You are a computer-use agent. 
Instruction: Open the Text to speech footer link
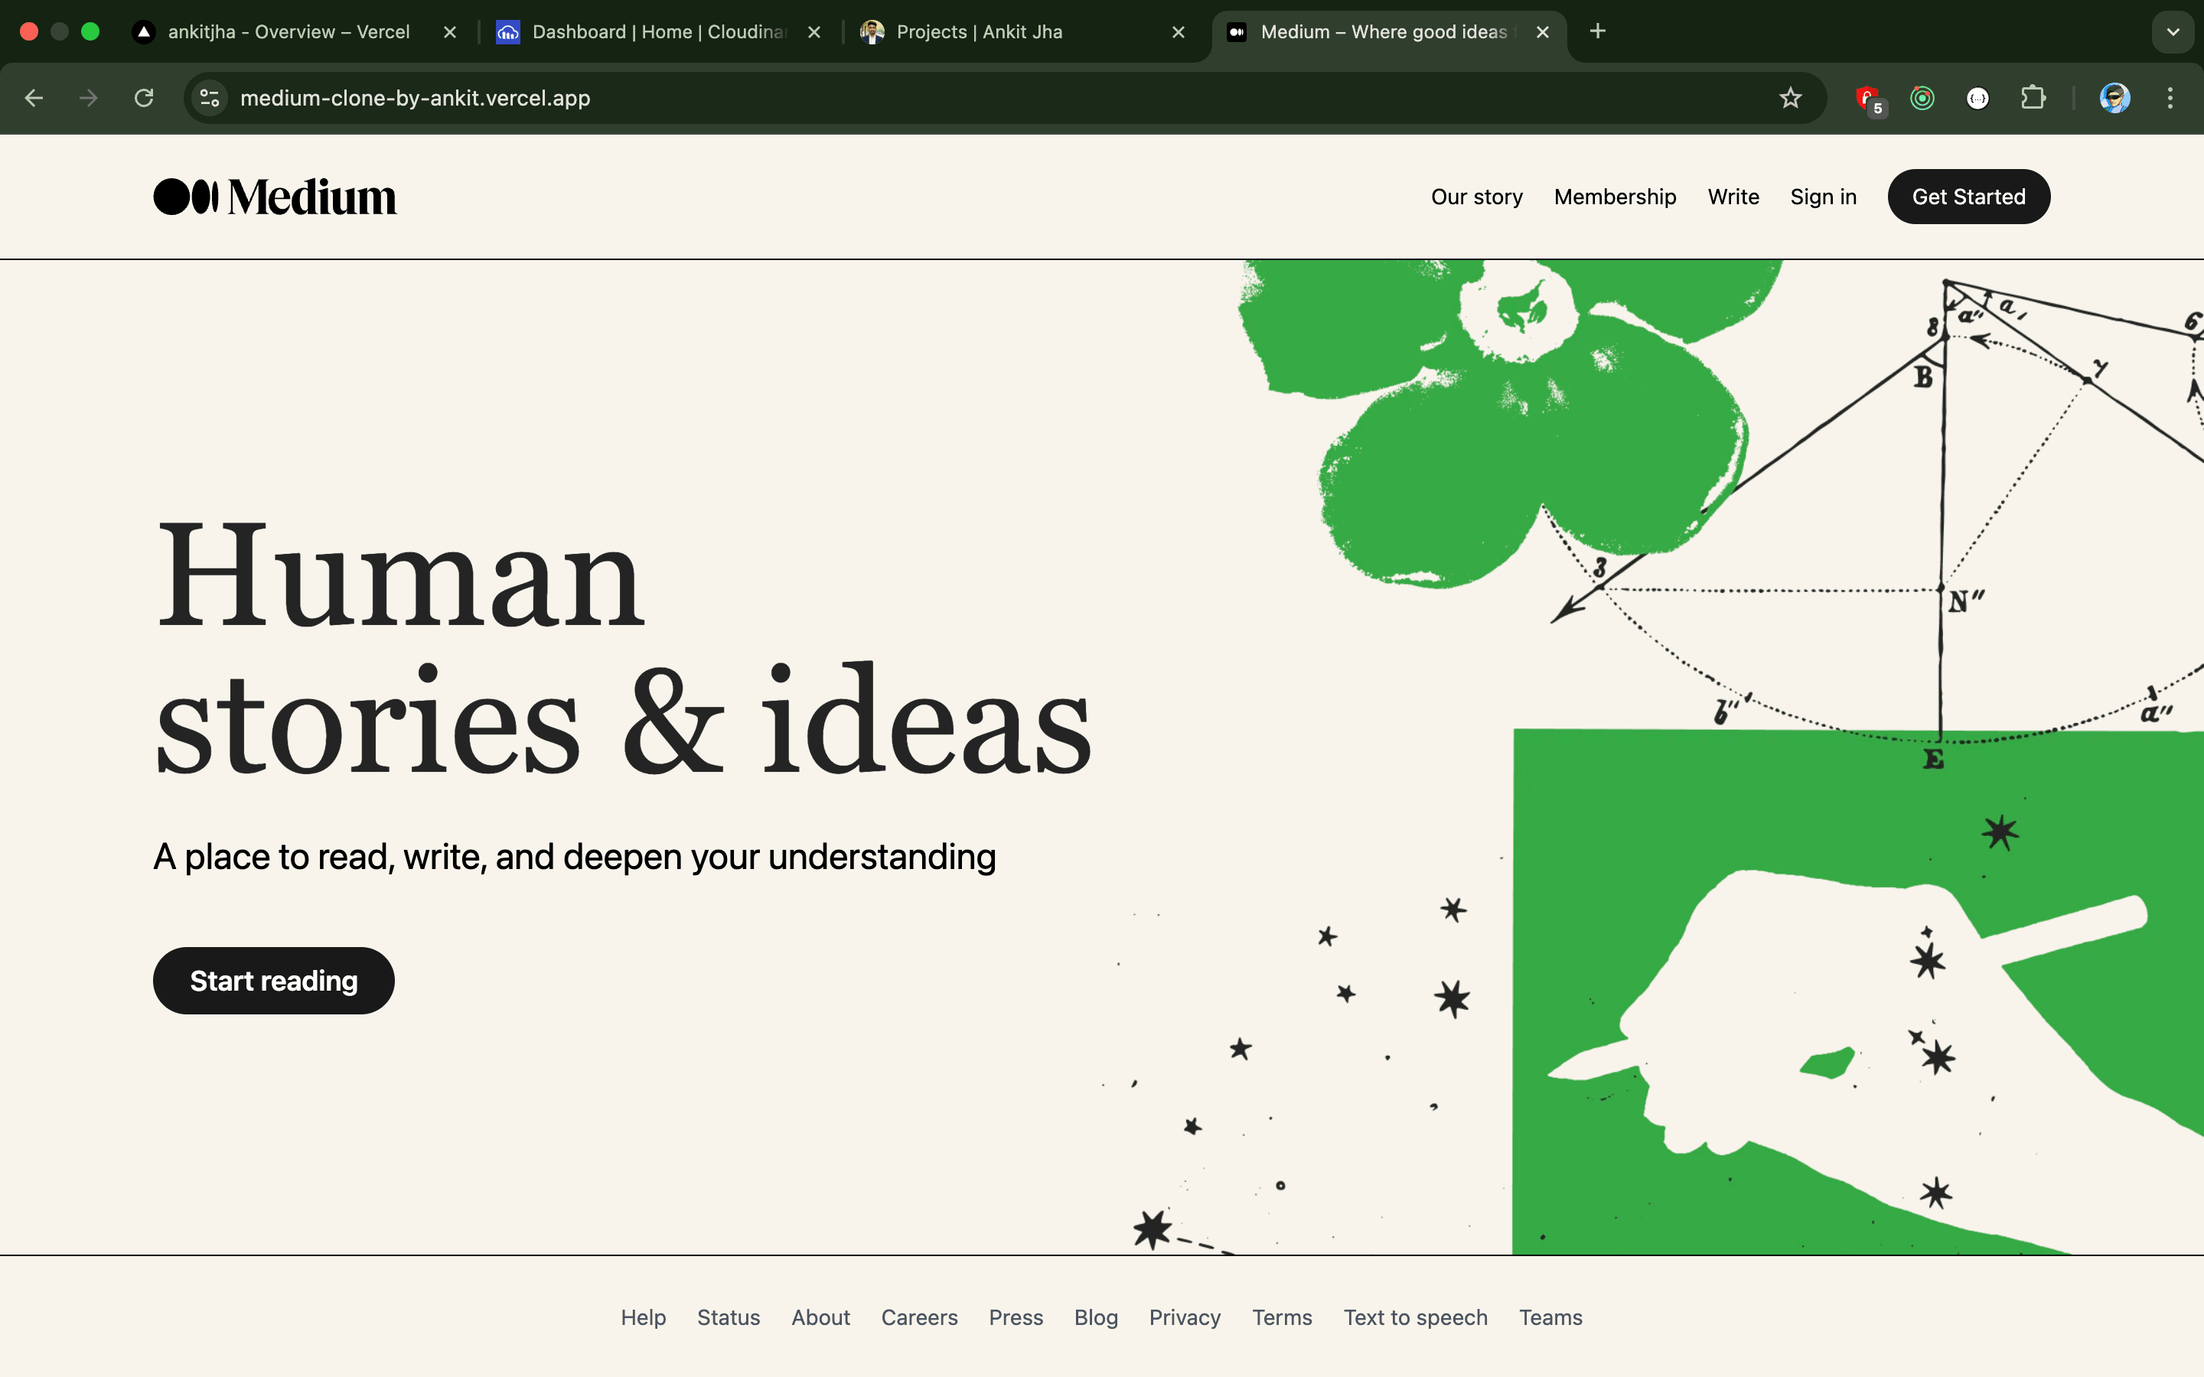tap(1415, 1317)
